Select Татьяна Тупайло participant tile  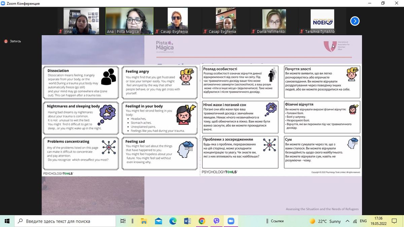point(322,21)
